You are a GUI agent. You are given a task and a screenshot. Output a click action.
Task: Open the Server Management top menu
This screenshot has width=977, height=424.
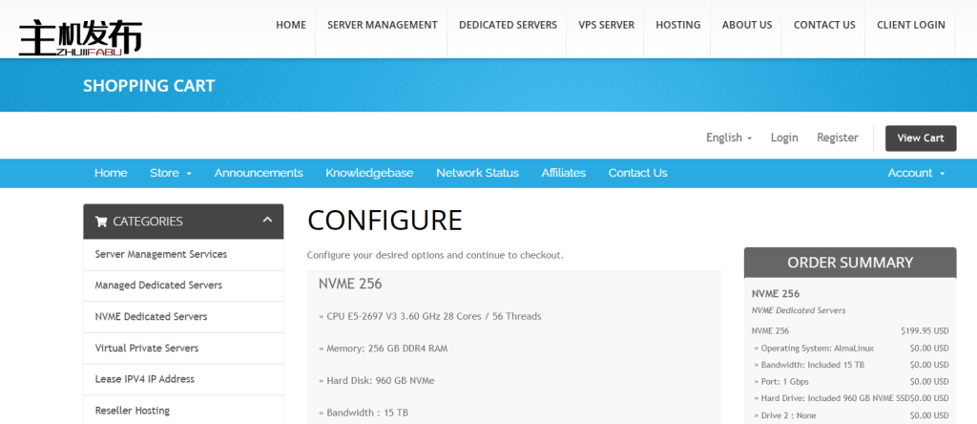click(382, 25)
